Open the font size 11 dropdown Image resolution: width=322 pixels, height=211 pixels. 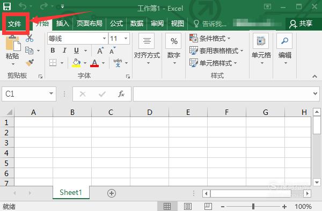click(x=126, y=39)
